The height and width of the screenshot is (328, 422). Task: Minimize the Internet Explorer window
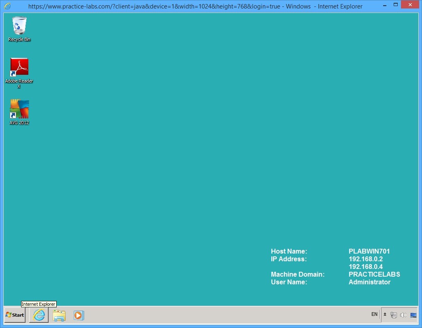(384, 5)
